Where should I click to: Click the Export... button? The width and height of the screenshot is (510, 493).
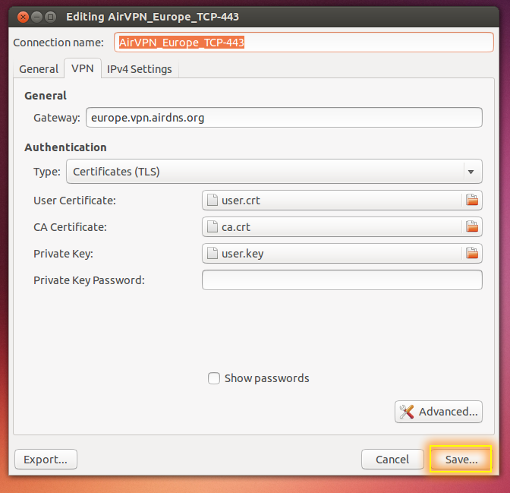pos(46,459)
